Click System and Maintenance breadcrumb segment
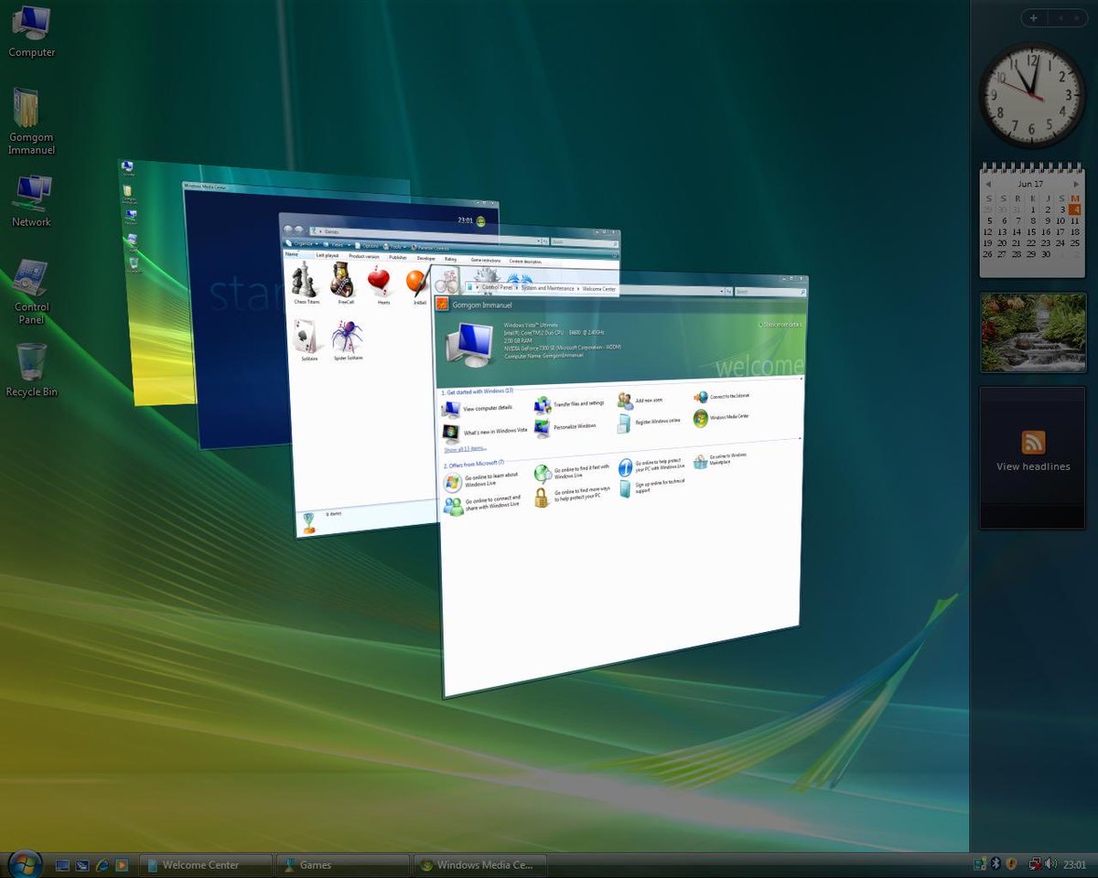1098x878 pixels. pyautogui.click(x=548, y=288)
